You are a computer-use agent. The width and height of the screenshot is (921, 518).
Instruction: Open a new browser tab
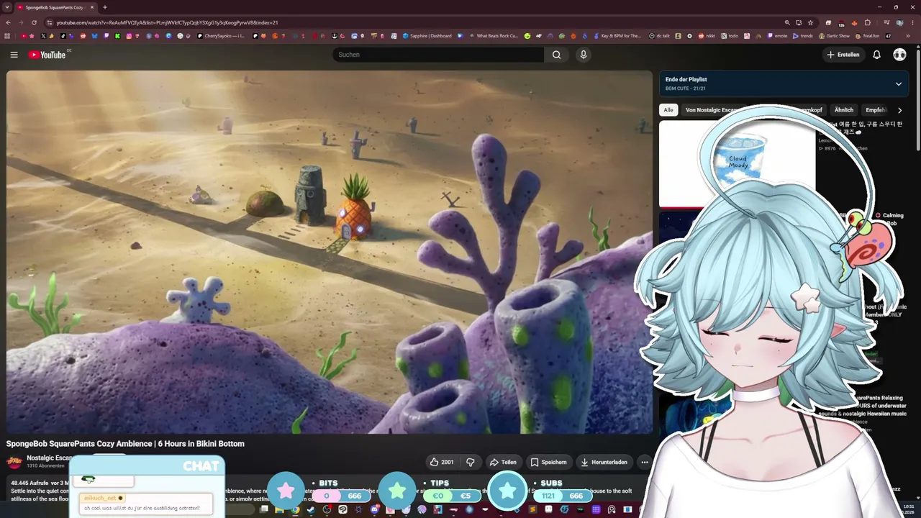pos(104,7)
